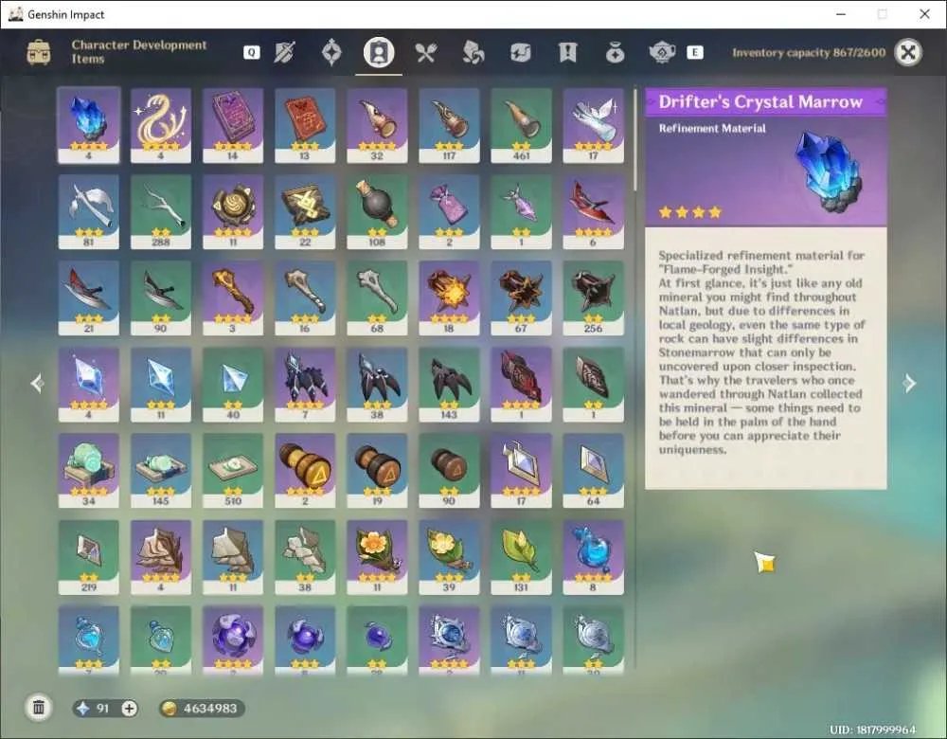Go to previous page with left arrow

(38, 383)
